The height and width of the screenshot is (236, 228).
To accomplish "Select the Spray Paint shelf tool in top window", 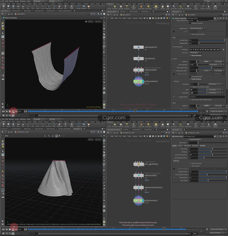I will click(x=60, y=7).
